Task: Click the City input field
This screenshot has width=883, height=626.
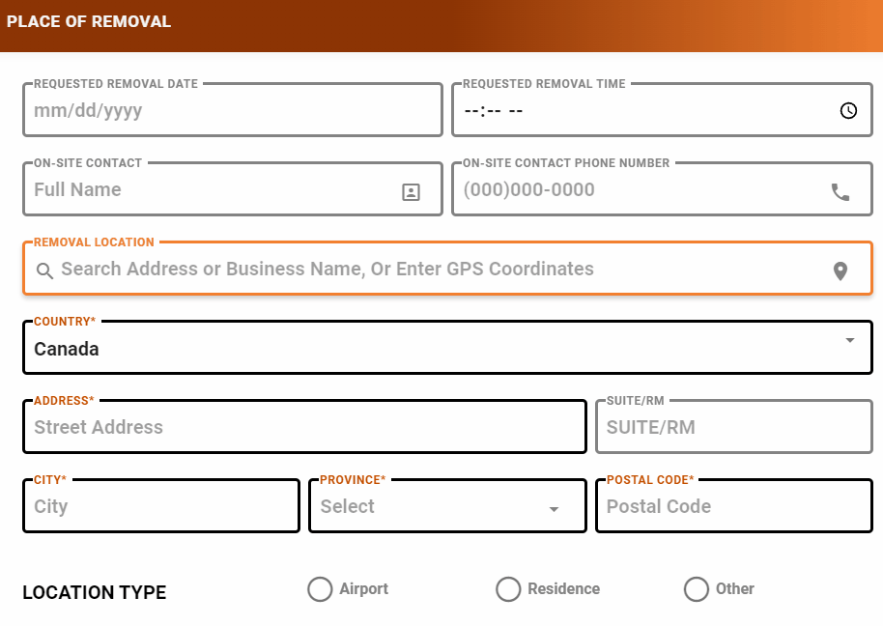Action: [160, 507]
